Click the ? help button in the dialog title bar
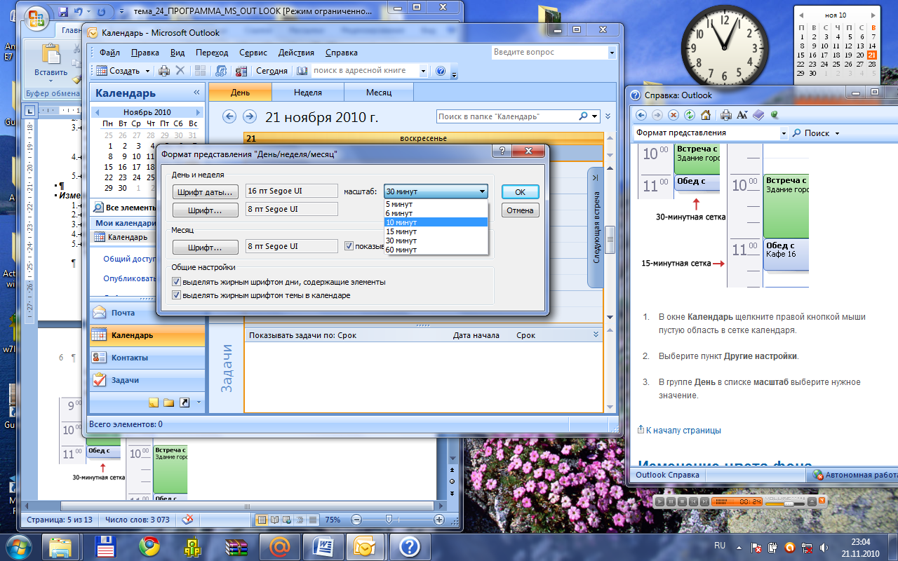 point(501,152)
